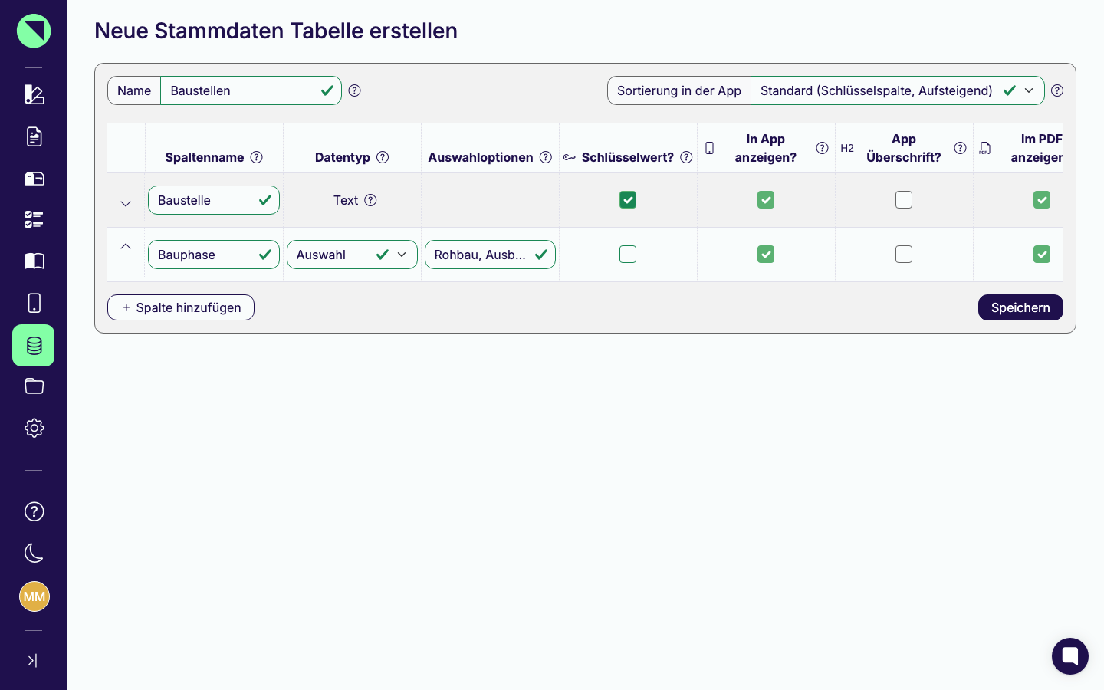Show help for Sortierung in der App

click(1057, 90)
